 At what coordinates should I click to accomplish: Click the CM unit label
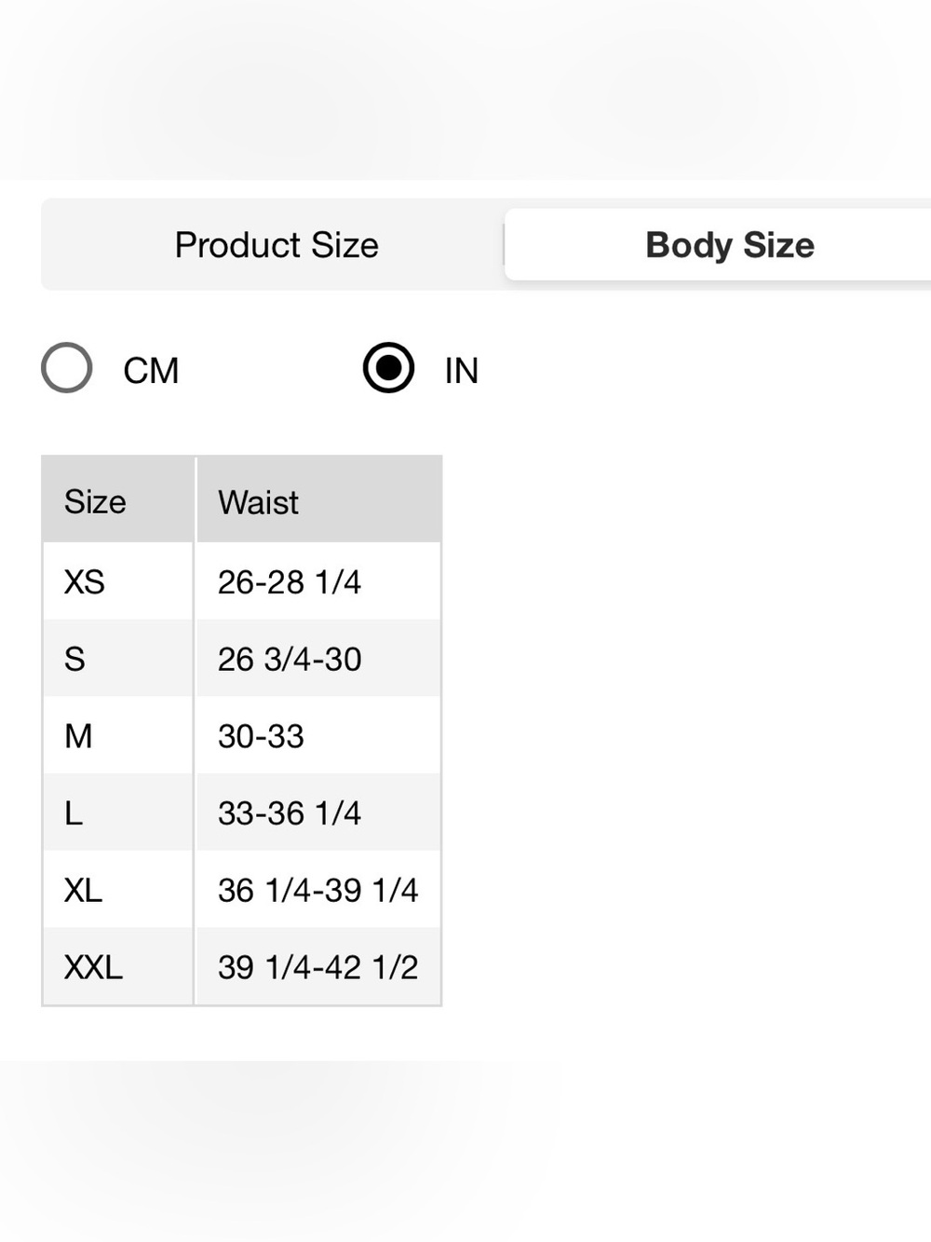[151, 371]
